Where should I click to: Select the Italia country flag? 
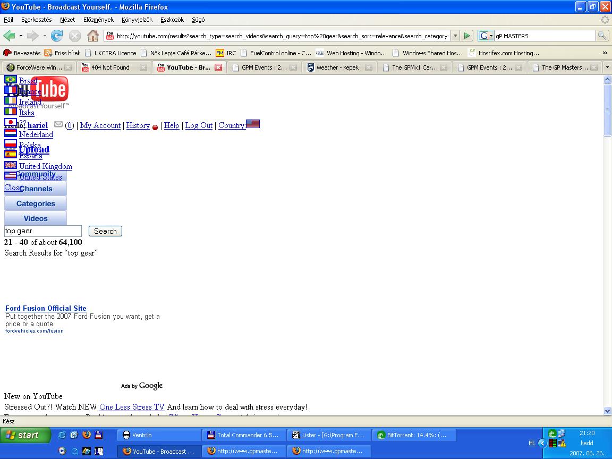coord(11,111)
